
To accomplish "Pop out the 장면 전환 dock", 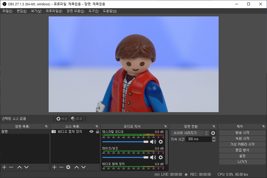I will [214, 126].
